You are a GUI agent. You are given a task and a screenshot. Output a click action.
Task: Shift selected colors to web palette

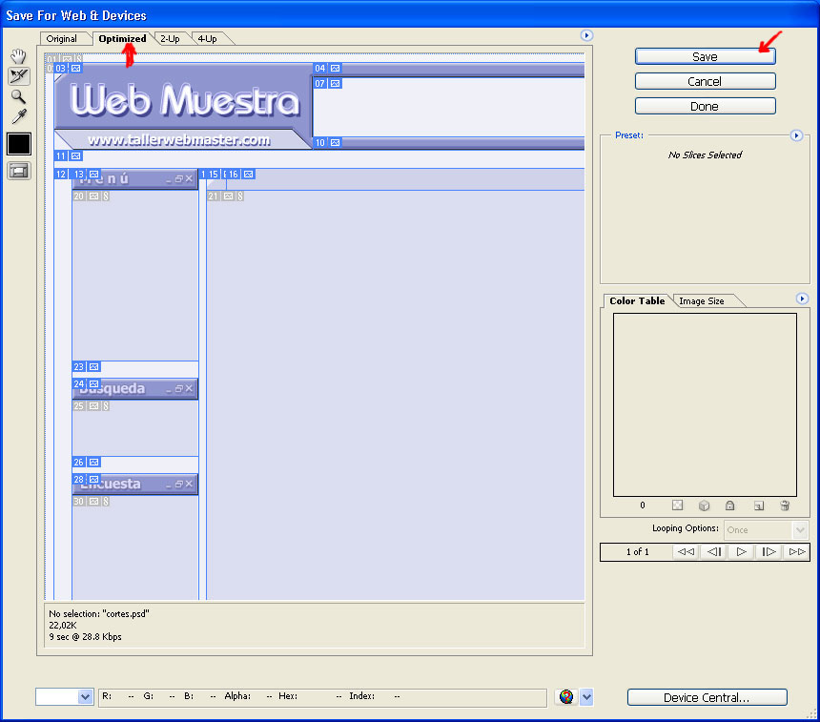704,505
